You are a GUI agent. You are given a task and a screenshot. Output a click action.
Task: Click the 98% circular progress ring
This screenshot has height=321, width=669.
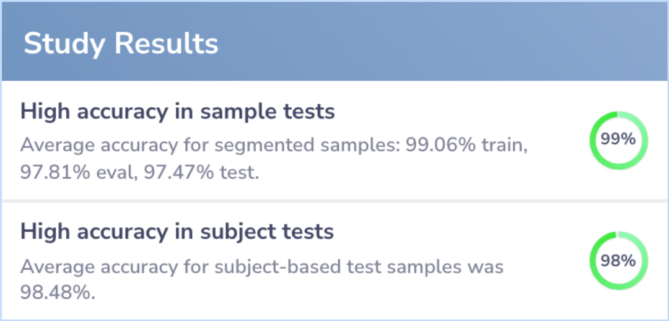[x=619, y=262]
